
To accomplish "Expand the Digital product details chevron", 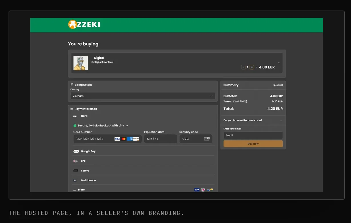I will (279, 63).
